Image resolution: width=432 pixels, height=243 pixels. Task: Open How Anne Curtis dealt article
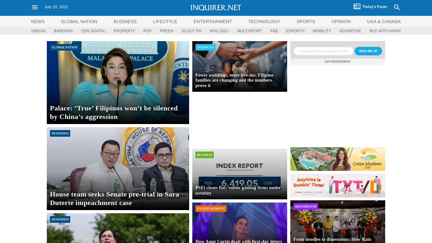[x=239, y=241]
